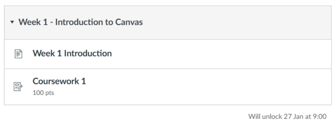335x126 pixels.
Task: Select the Week 1 Introduction row's empty area
Action: 220,54
